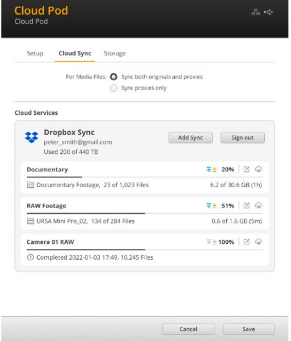
Task: Remove the RAW Footage cloud sync
Action: [x=260, y=206]
